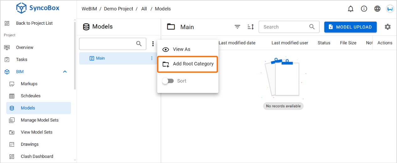Open the filter icon beside Main
The height and width of the screenshot is (163, 397).
pos(238,27)
